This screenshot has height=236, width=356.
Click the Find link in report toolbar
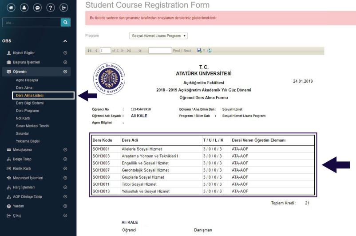176,51
